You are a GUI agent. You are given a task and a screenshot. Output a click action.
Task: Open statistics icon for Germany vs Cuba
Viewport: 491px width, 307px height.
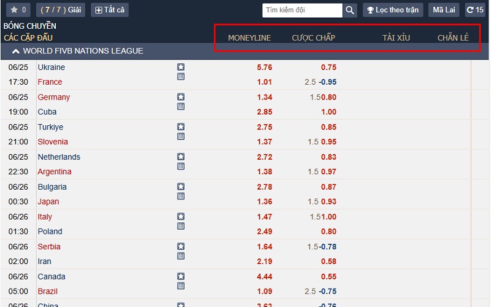[180, 107]
